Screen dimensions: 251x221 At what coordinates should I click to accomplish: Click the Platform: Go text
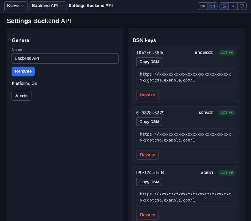(x=24, y=83)
